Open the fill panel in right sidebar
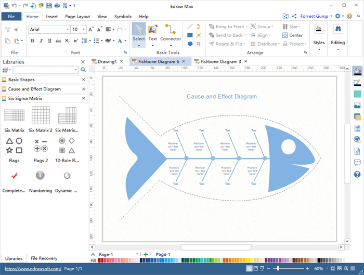This screenshot has height=275, width=364. [357, 71]
